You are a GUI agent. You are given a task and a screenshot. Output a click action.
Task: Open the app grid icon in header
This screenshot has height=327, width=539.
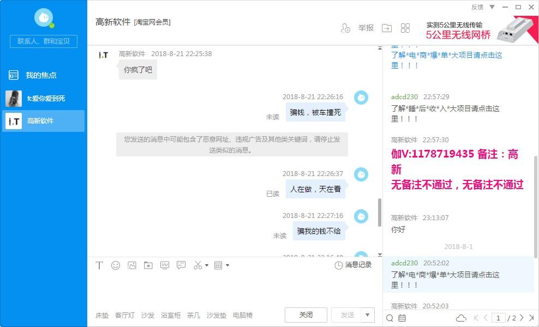point(405,28)
